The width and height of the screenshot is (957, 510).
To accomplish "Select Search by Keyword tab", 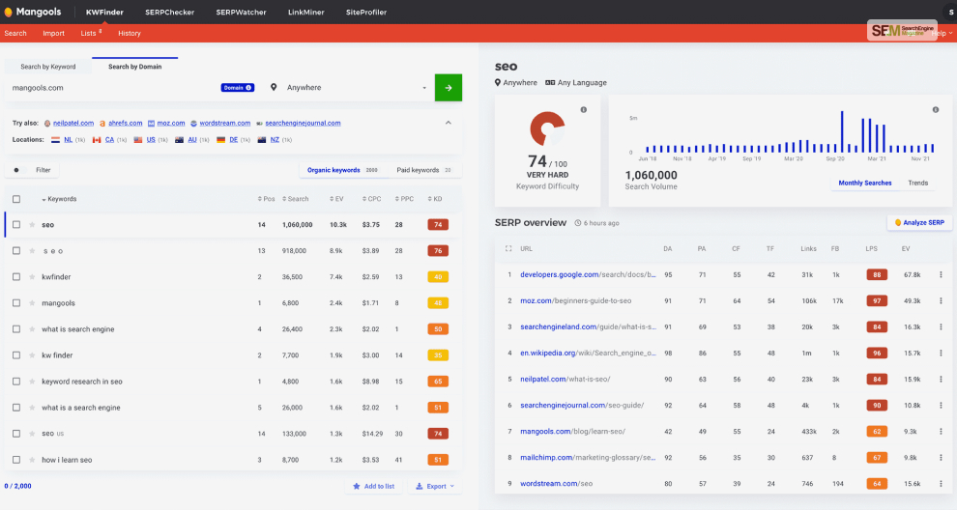I will [48, 67].
